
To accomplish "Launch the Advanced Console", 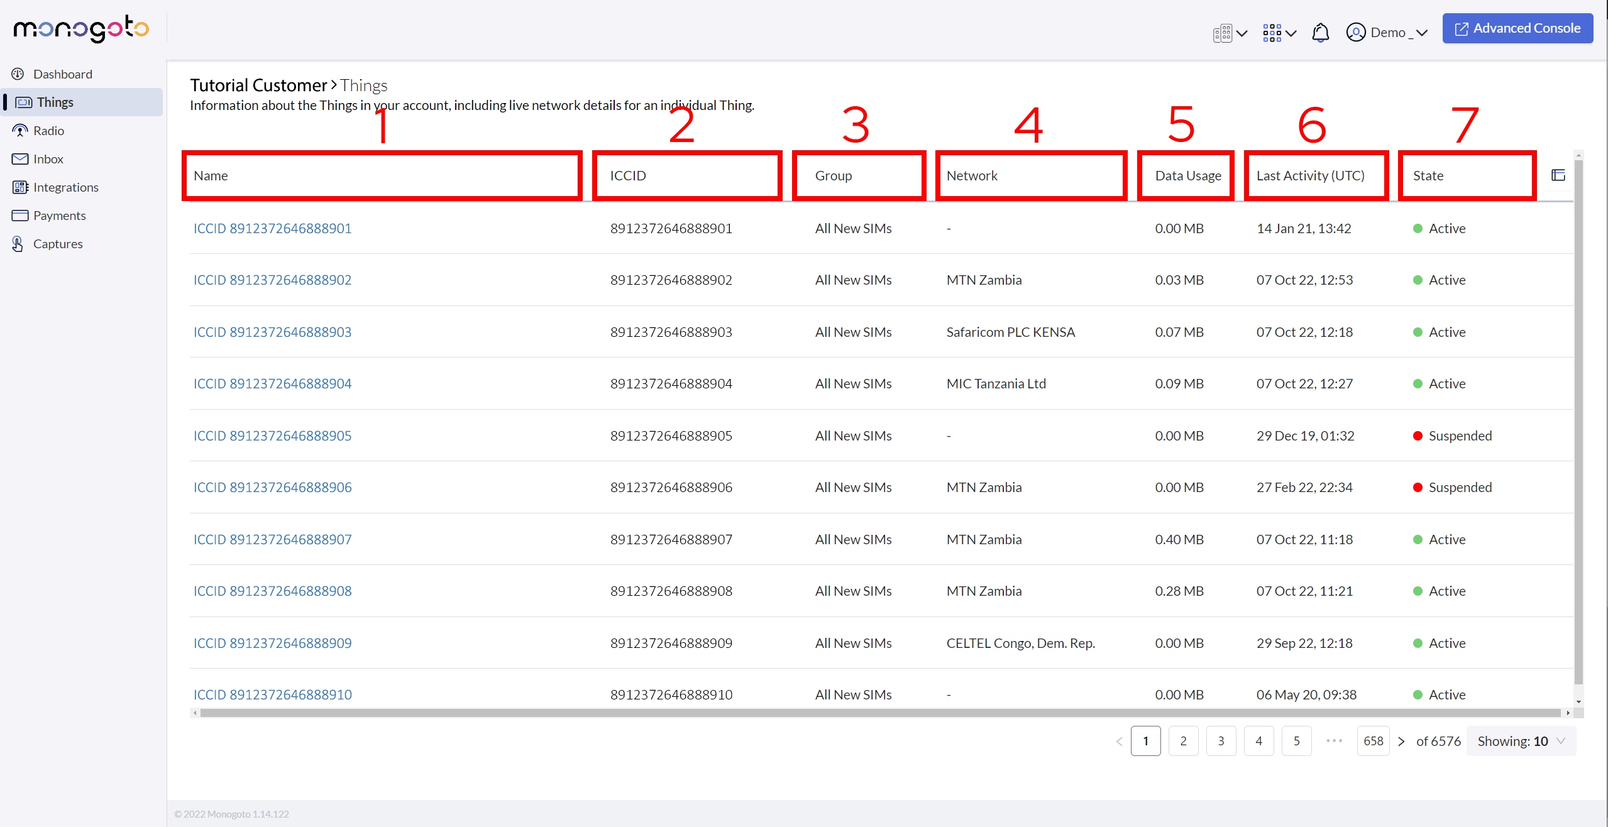I will (x=1517, y=28).
